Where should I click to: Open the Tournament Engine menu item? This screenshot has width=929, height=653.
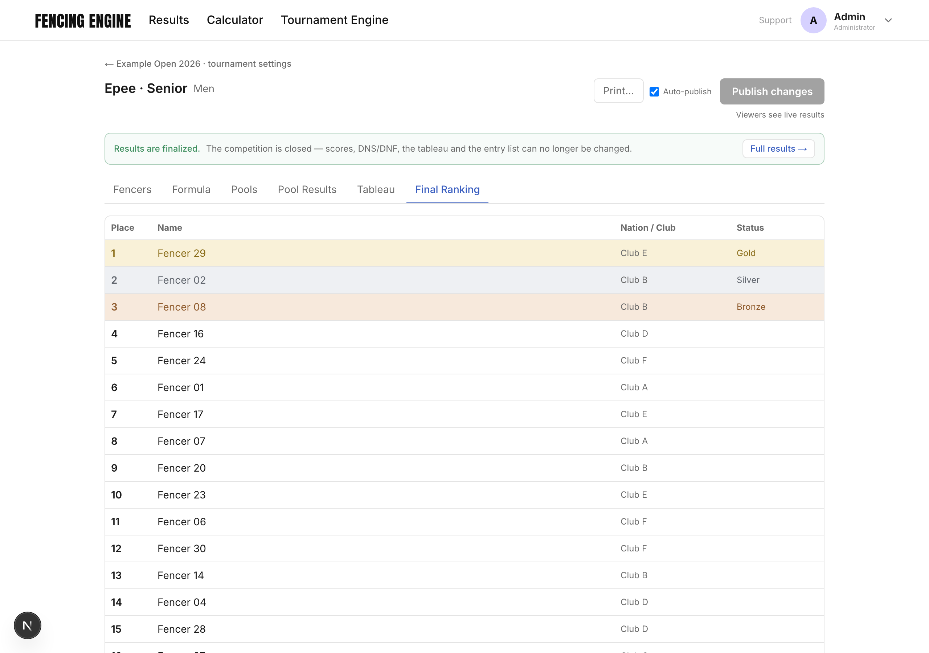click(x=335, y=20)
